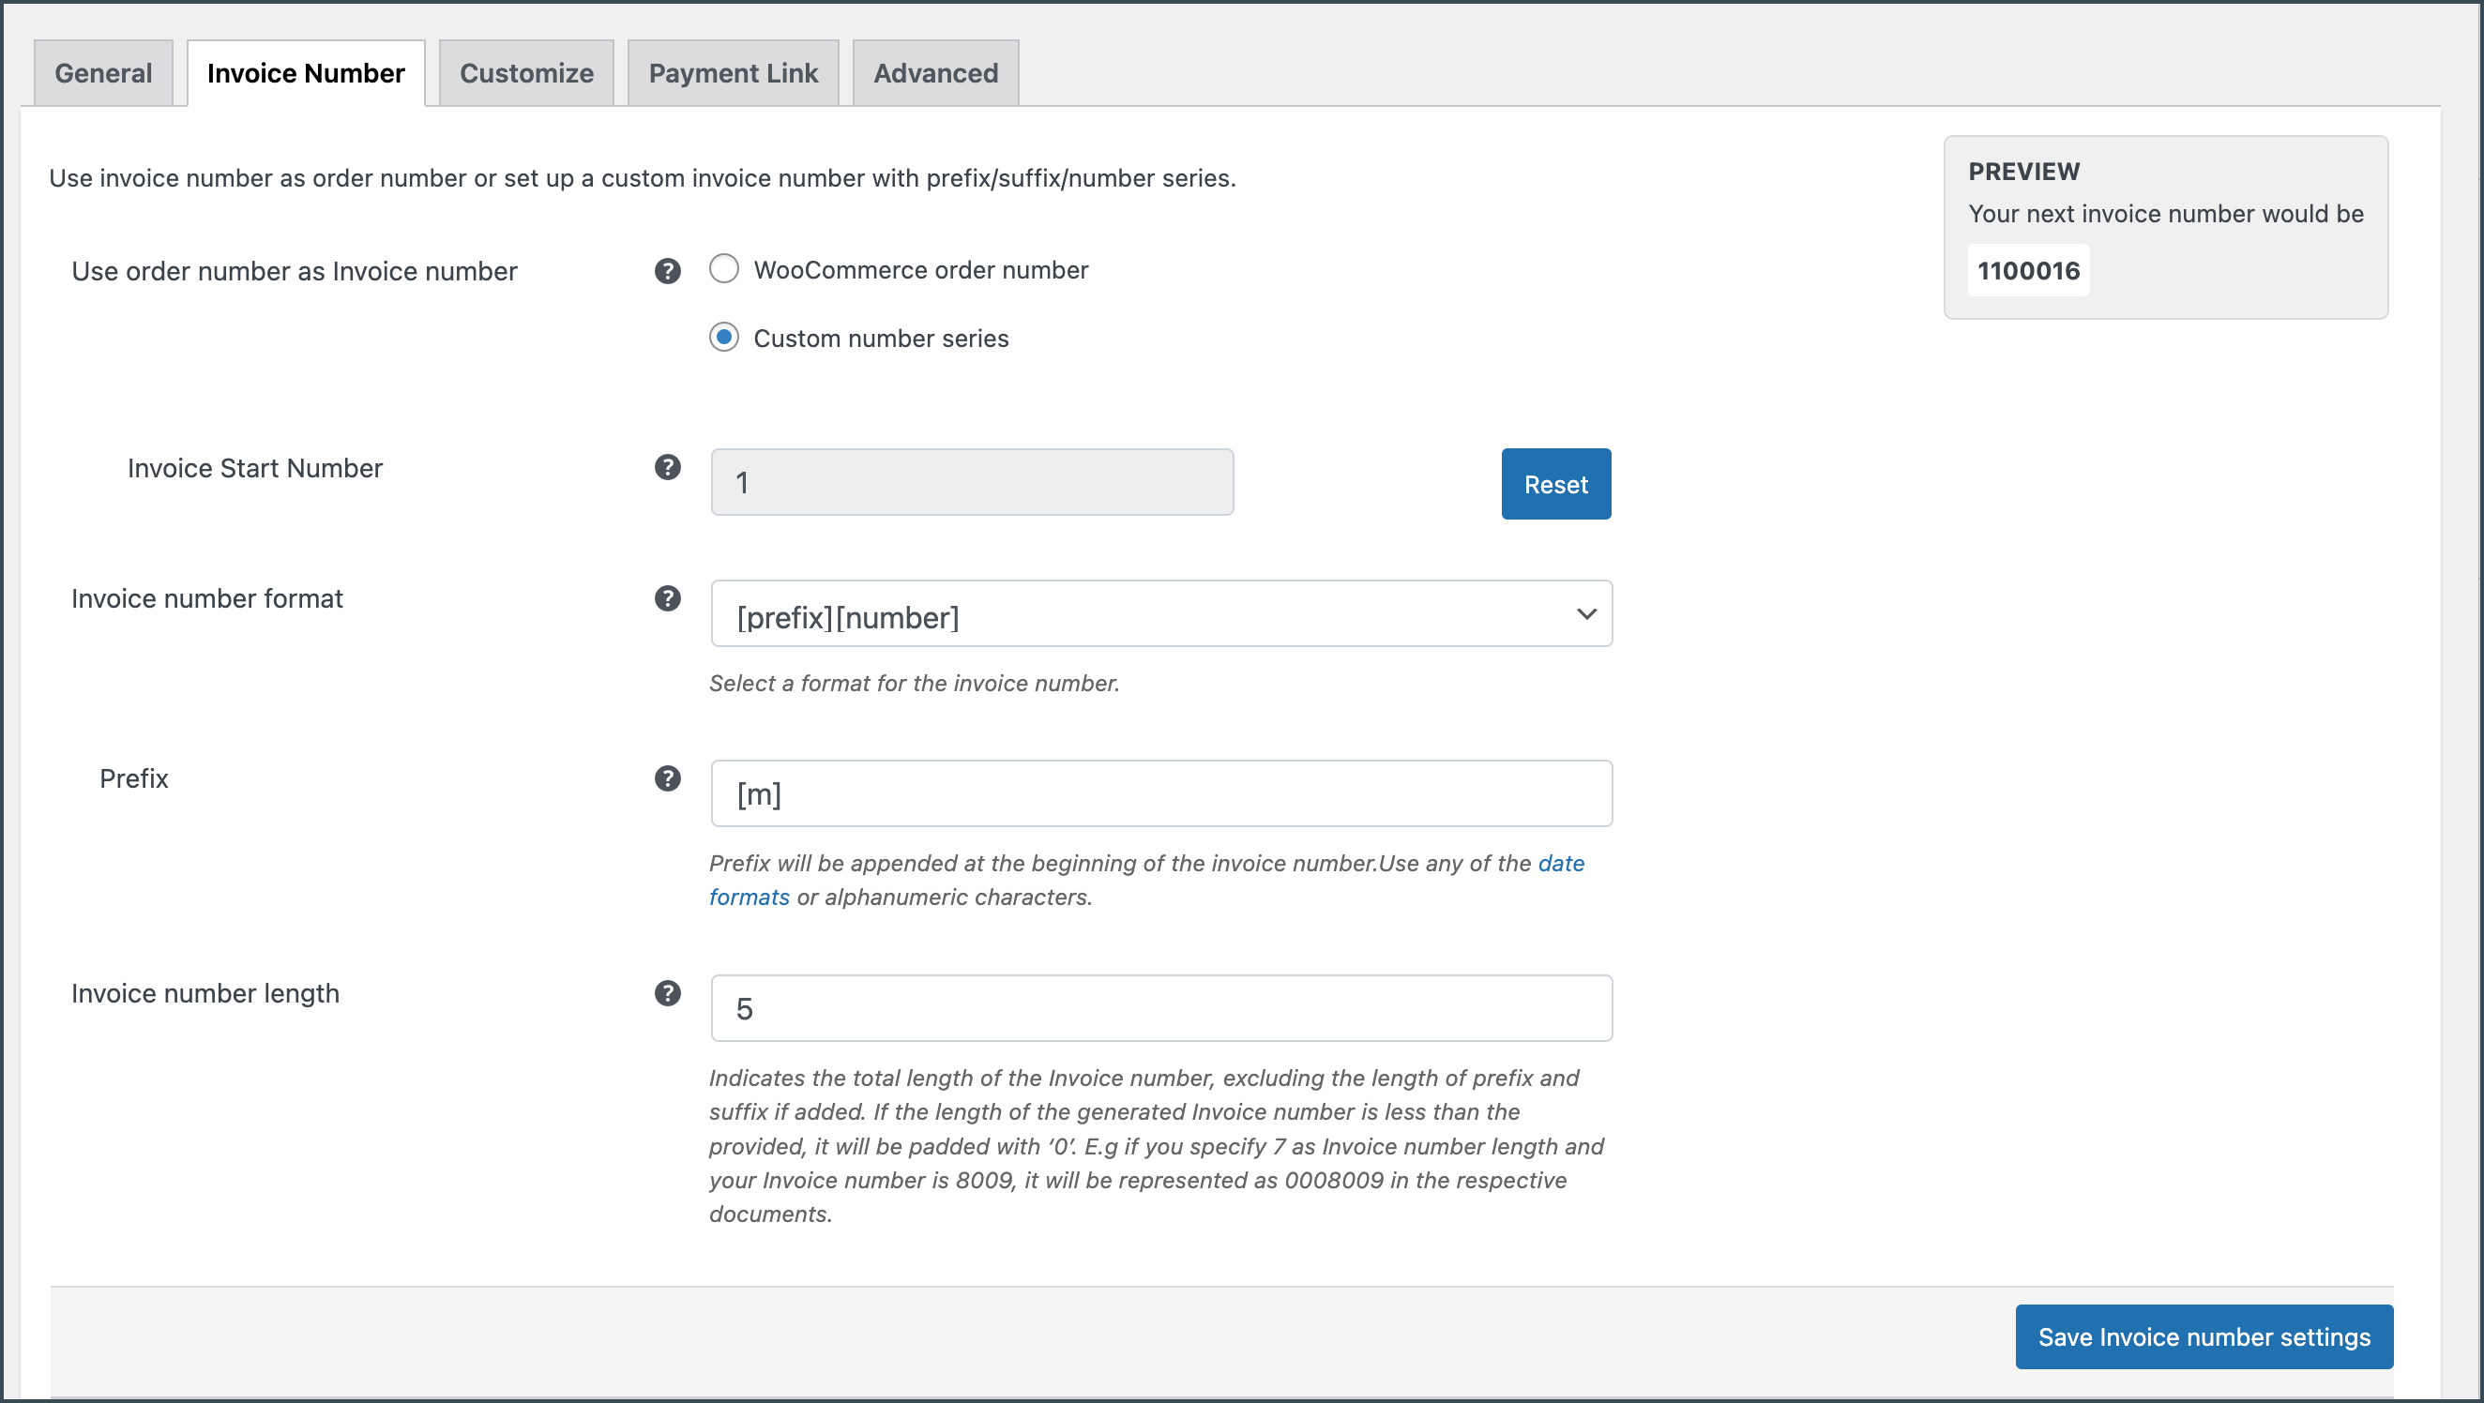This screenshot has height=1403, width=2484.
Task: Click Save Invoice number settings button
Action: [x=2204, y=1336]
